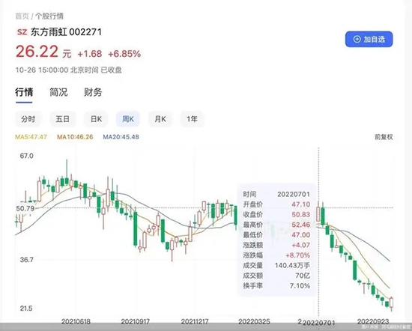Viewport: 412px width, 331px height.
Task: Click the tooltip 时间 value 20220701
Action: (x=294, y=194)
